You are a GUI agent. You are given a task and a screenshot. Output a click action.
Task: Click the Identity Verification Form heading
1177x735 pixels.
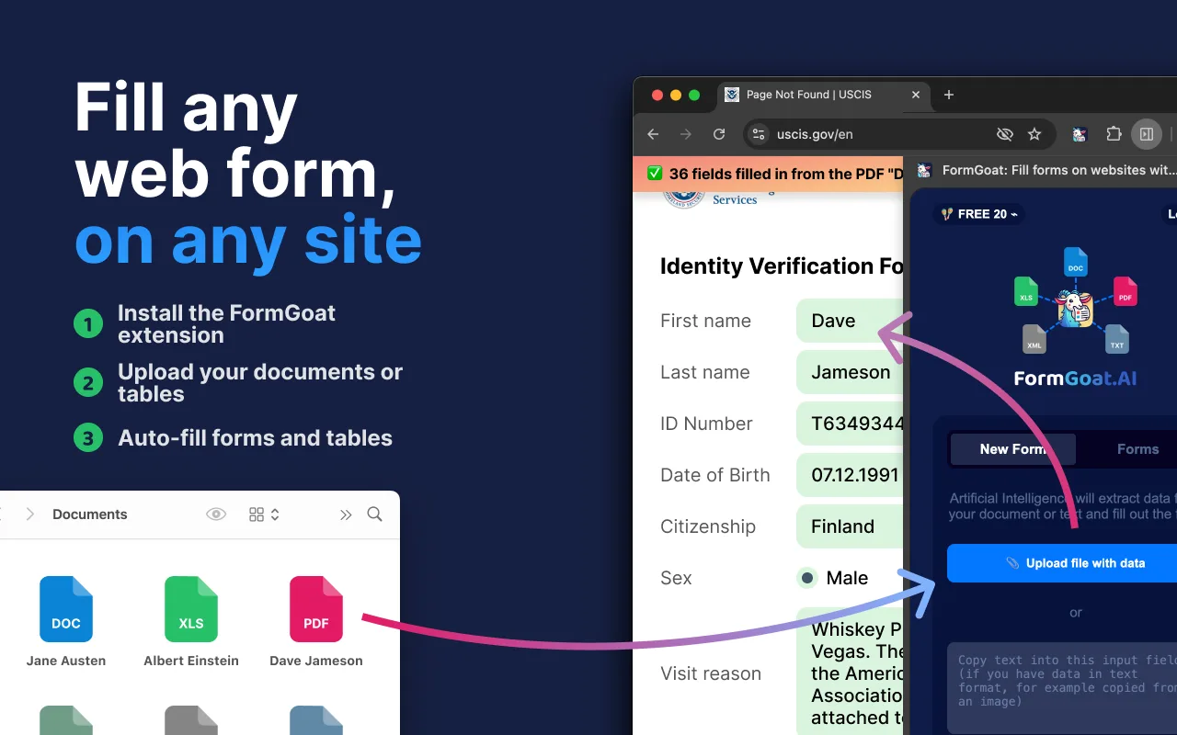(782, 266)
